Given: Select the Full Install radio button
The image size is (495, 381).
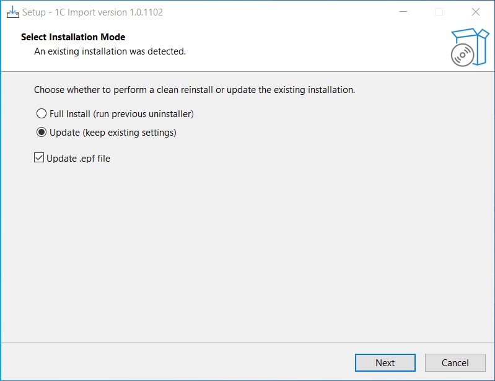Looking at the screenshot, I should tap(42, 113).
